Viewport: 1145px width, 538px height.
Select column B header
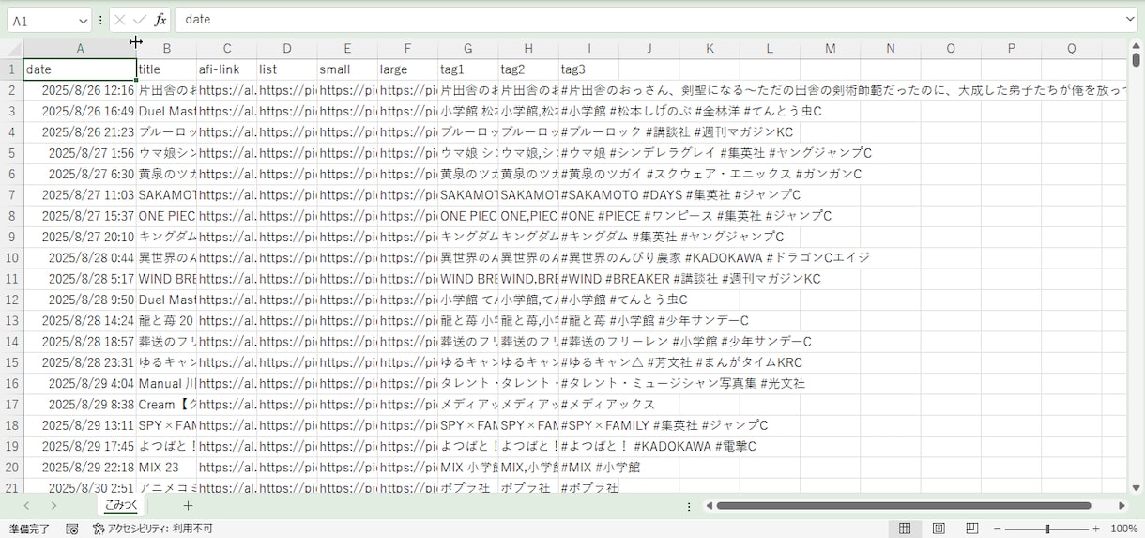coord(166,49)
